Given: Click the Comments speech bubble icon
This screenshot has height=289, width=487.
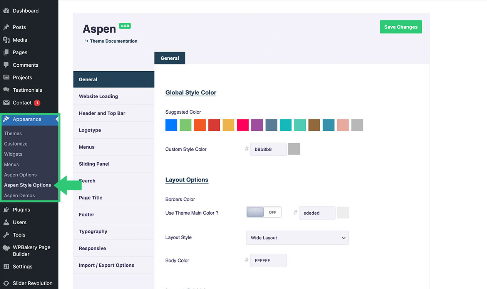Looking at the screenshot, I should click(6, 65).
